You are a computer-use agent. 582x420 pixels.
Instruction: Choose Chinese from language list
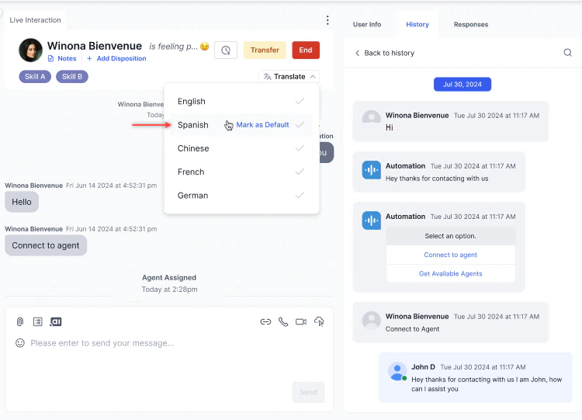click(x=241, y=148)
